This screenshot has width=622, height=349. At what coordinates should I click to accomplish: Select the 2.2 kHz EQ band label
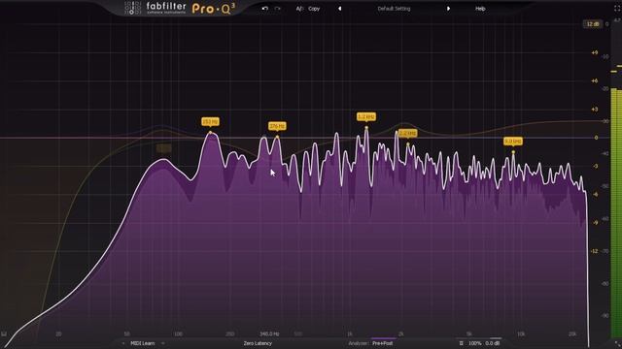point(407,134)
